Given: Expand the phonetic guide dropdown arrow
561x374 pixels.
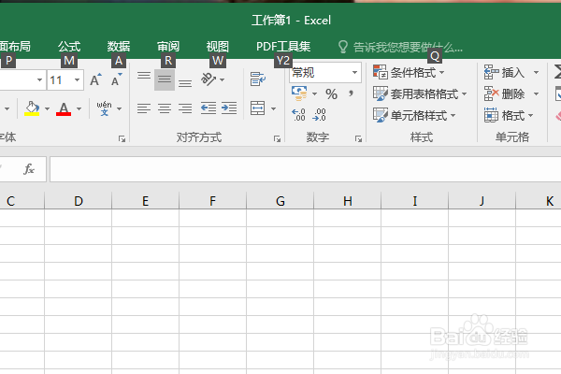Looking at the screenshot, I should (120, 108).
